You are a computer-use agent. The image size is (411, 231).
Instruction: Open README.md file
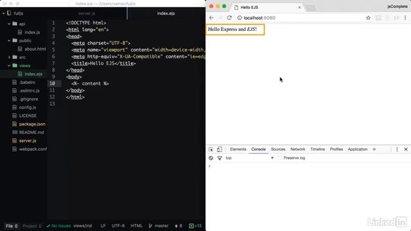(31, 132)
